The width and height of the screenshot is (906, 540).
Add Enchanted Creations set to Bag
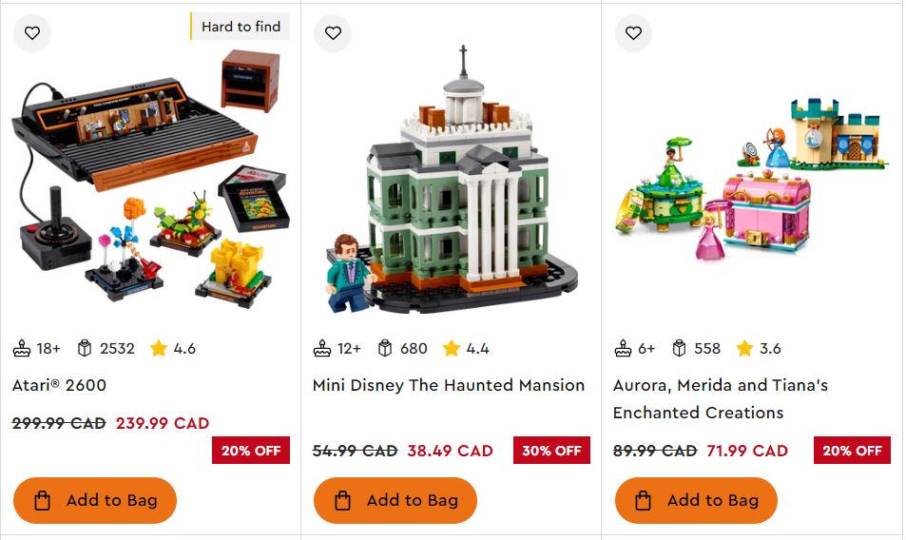point(696,500)
